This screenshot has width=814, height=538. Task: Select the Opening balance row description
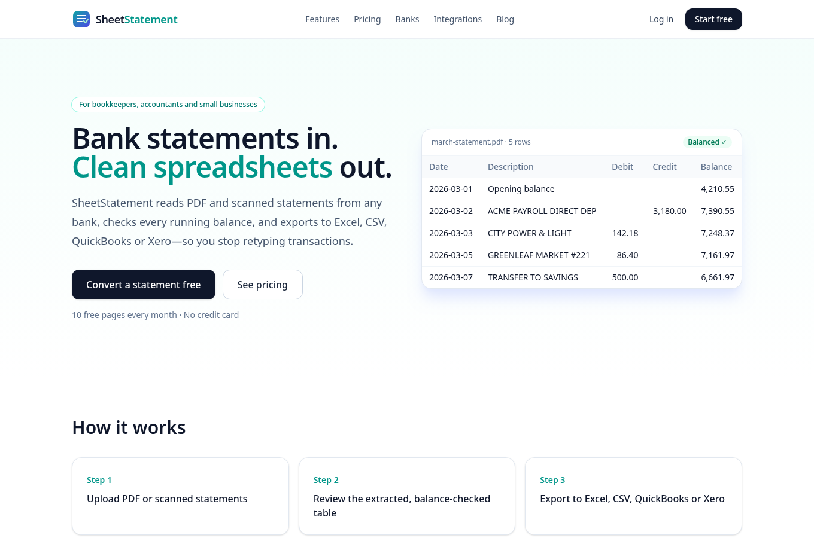[521, 189]
